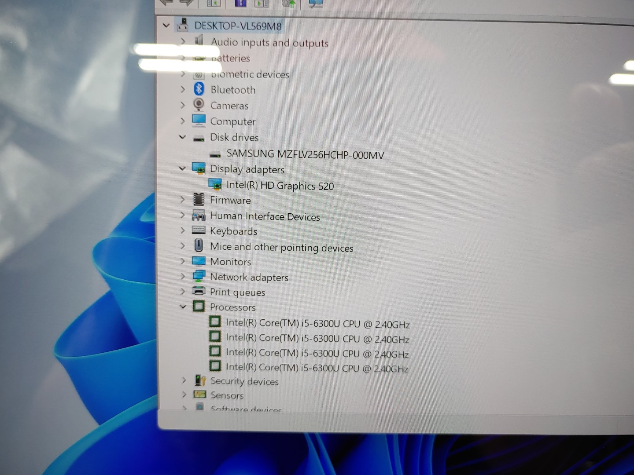The width and height of the screenshot is (634, 475).
Task: Select SAMSUNG MZFLV256HCHP-000MV disk drive
Action: point(305,154)
